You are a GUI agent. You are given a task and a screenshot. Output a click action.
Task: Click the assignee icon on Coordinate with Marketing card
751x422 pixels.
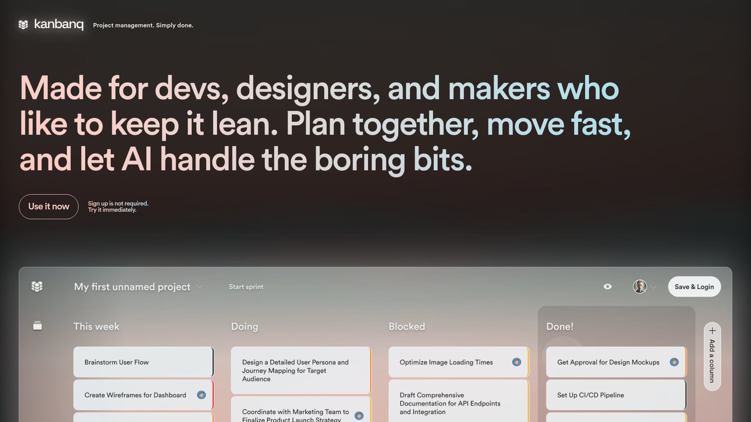359,416
